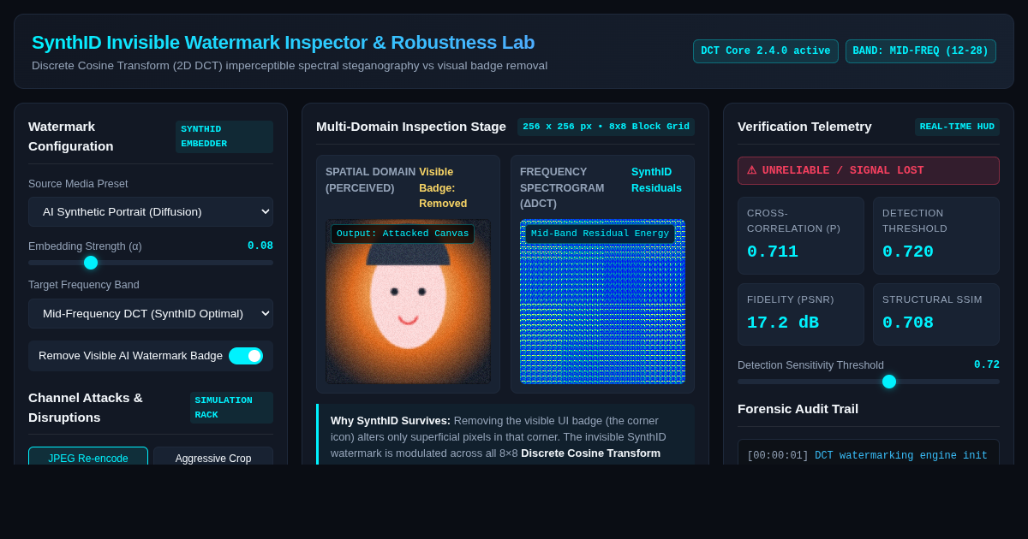Select the JPEG Re-encode attack button
This screenshot has height=539, width=1028.
[88, 456]
